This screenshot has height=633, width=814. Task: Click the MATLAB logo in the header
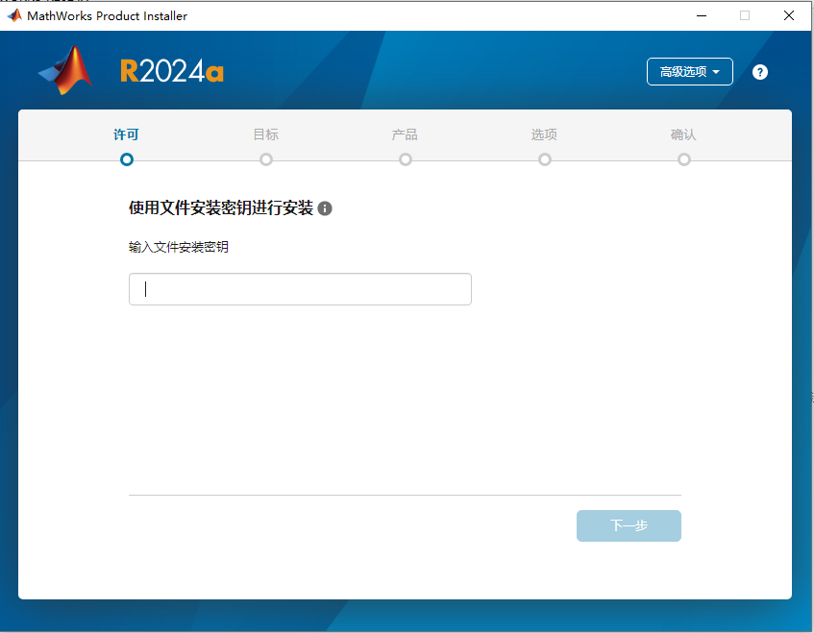tap(65, 70)
